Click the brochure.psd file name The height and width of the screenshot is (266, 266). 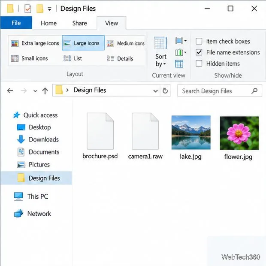tap(100, 156)
